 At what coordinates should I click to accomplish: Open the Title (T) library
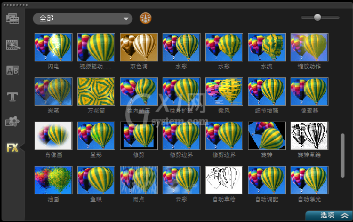pyautogui.click(x=12, y=97)
